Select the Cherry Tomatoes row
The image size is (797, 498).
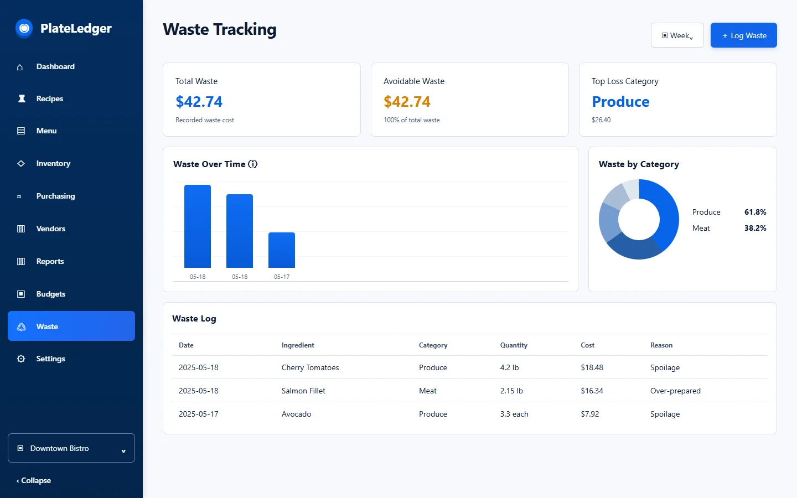click(x=470, y=367)
